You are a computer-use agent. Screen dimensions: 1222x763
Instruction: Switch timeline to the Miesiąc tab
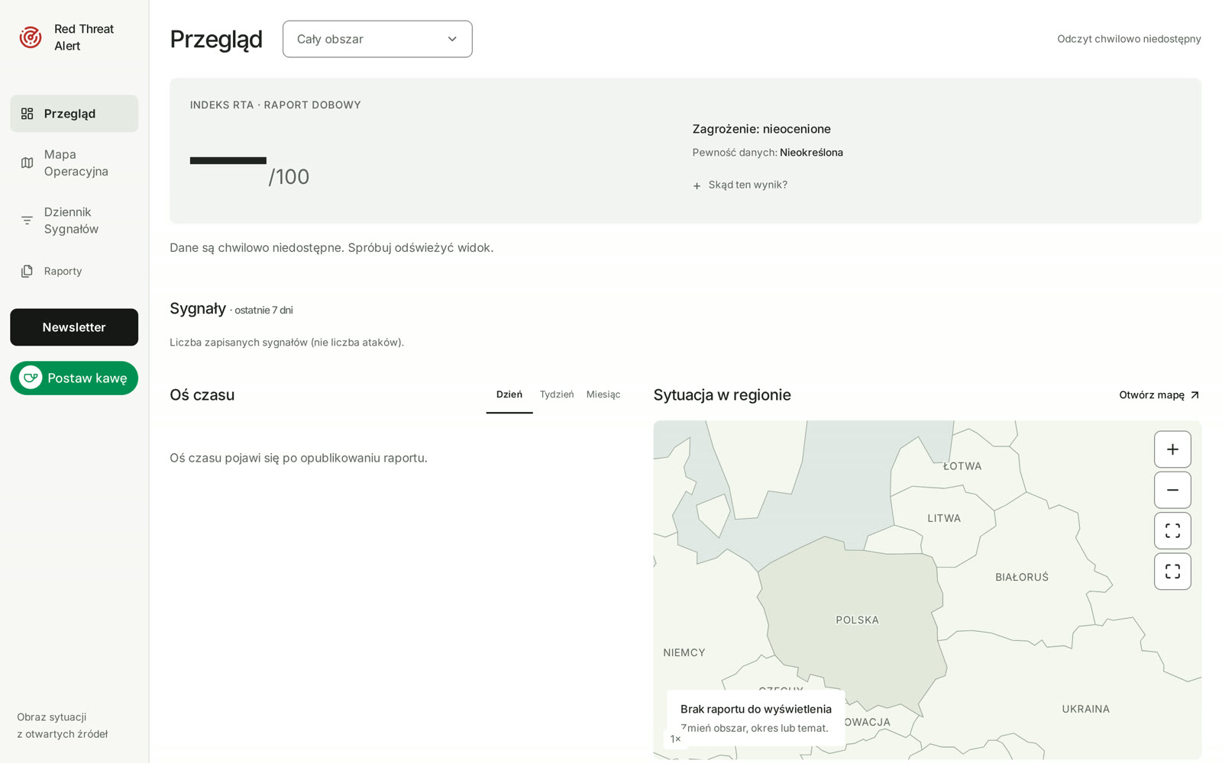click(x=603, y=394)
